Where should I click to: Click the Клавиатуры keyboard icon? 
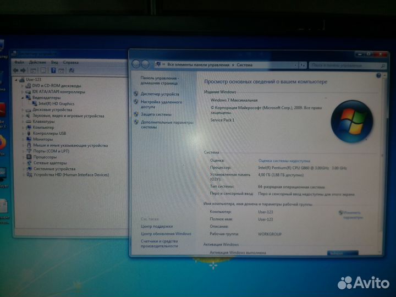click(x=28, y=122)
